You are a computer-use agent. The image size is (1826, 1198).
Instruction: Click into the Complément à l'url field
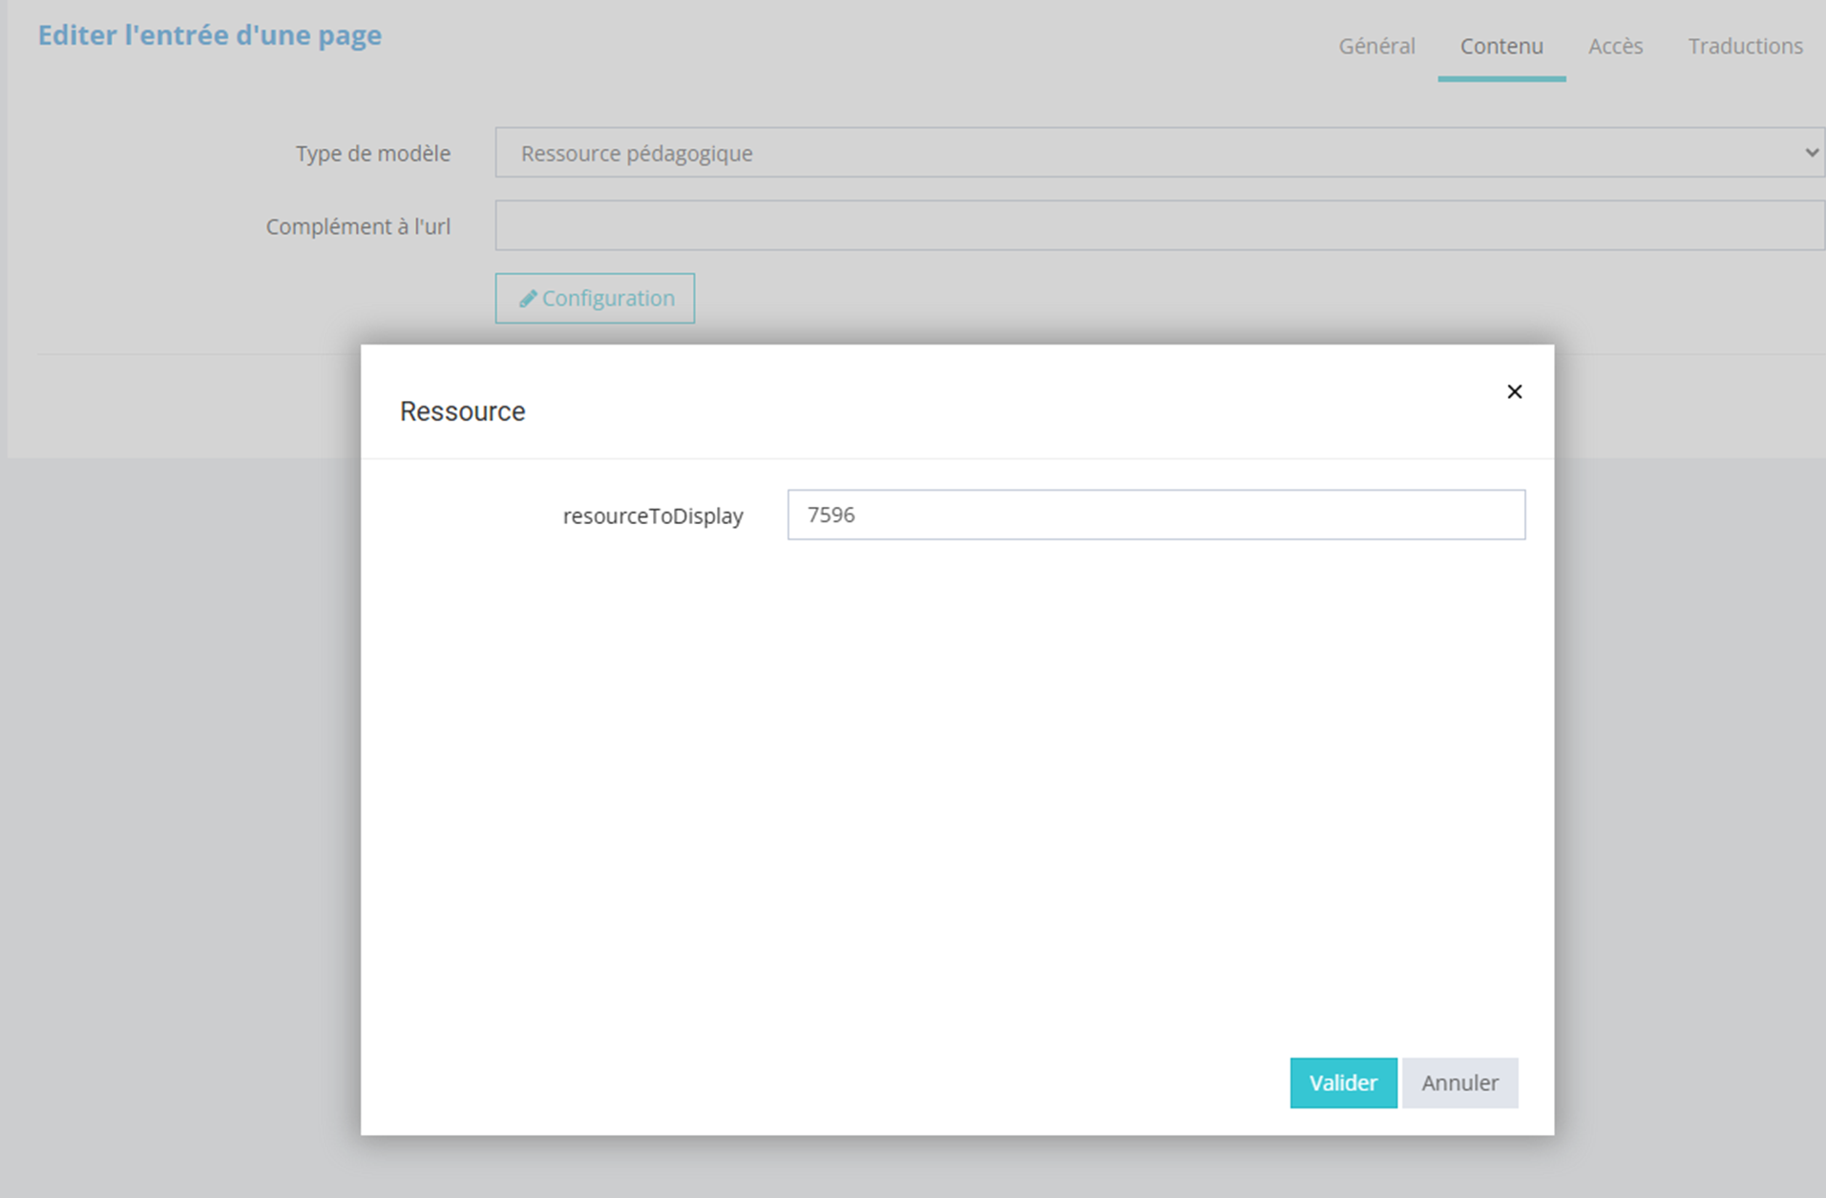[1159, 225]
